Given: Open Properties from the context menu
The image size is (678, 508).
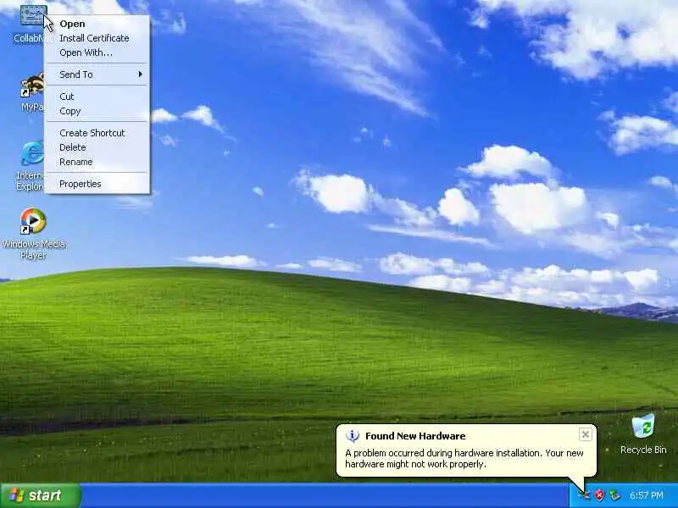Looking at the screenshot, I should [x=97, y=184].
